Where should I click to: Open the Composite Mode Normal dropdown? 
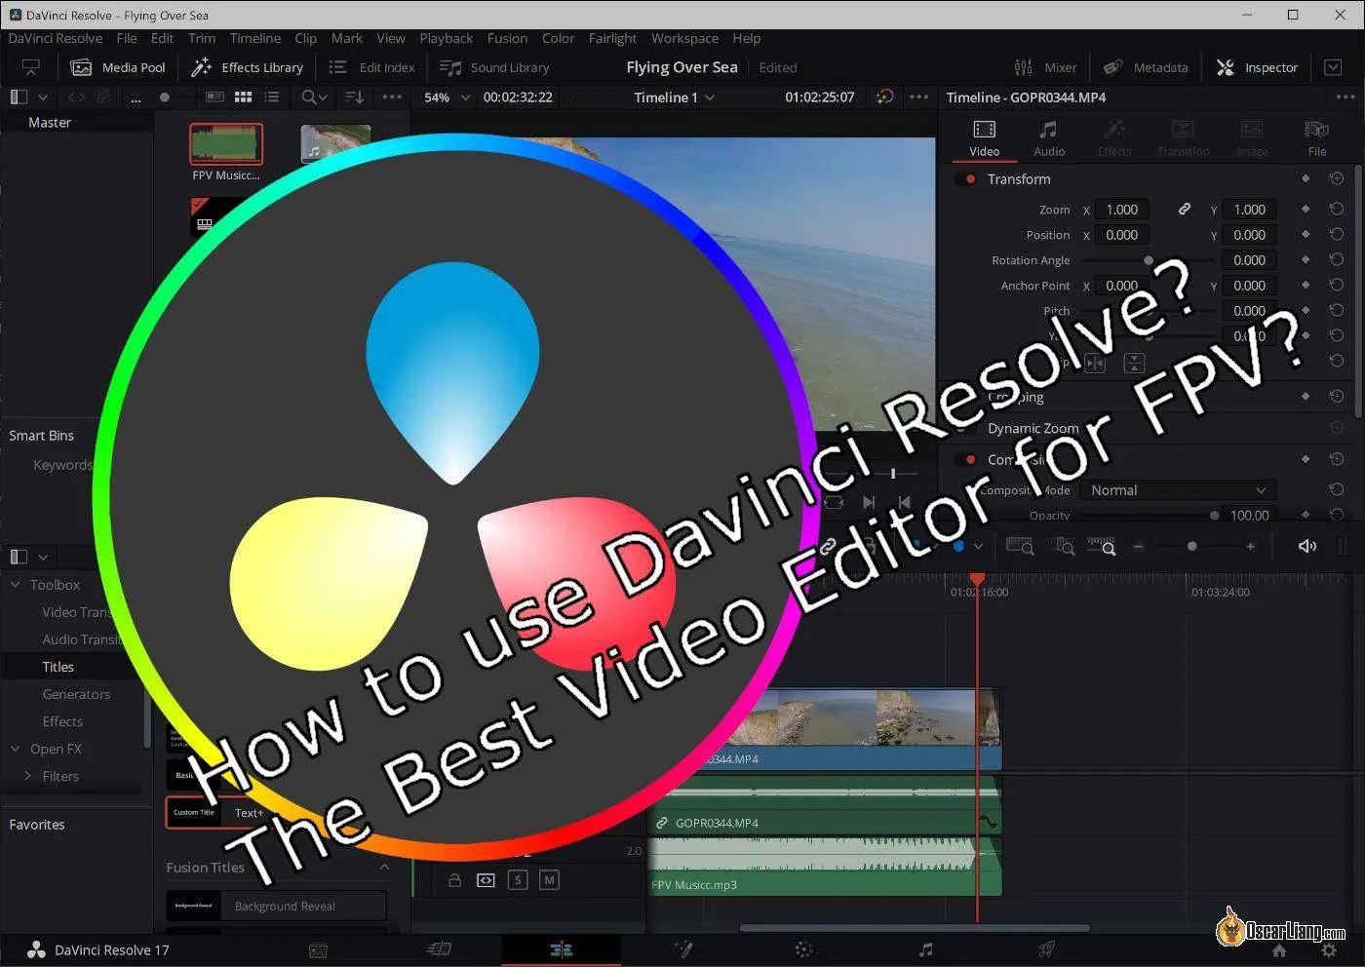pyautogui.click(x=1179, y=490)
